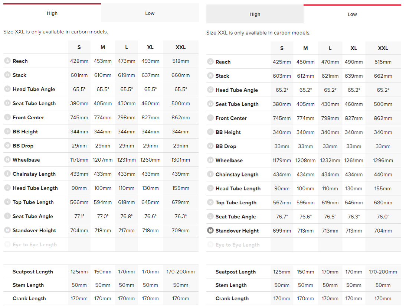Select Chainstay Length 'I' icon, left table

click(x=7, y=174)
